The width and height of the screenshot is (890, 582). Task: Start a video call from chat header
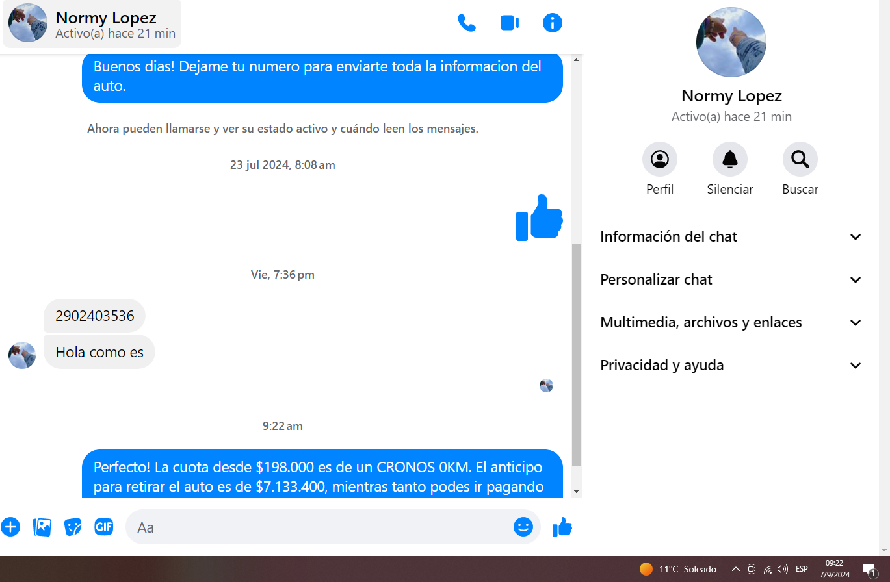click(x=509, y=23)
